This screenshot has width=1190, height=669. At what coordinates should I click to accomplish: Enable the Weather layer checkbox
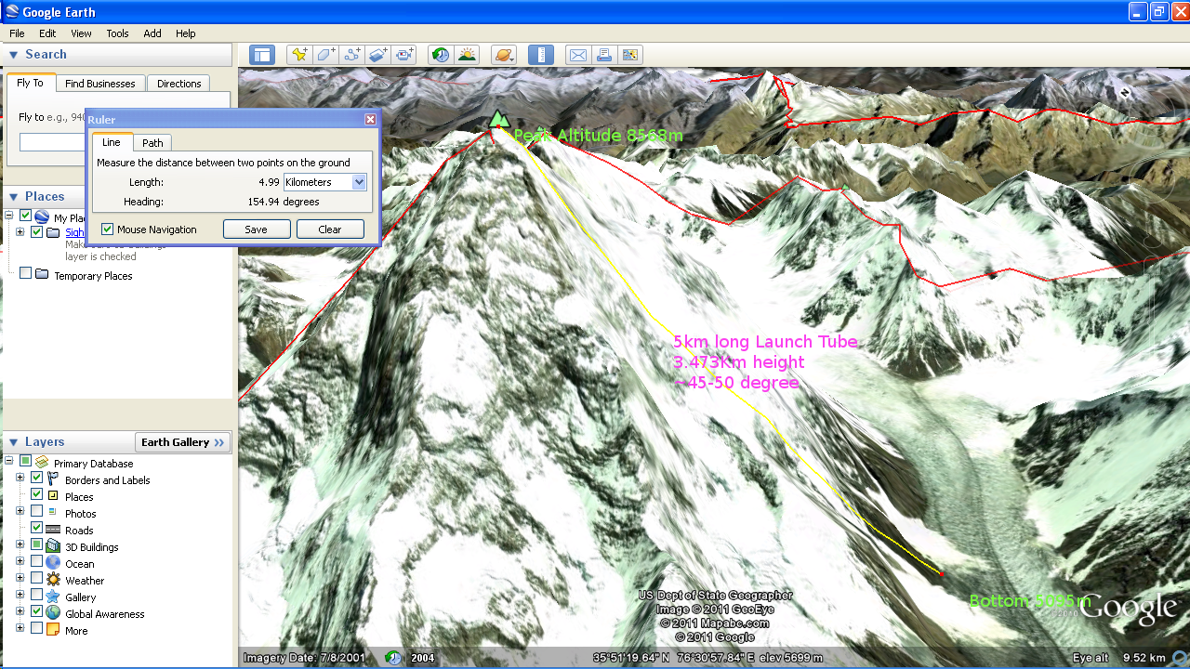point(37,579)
